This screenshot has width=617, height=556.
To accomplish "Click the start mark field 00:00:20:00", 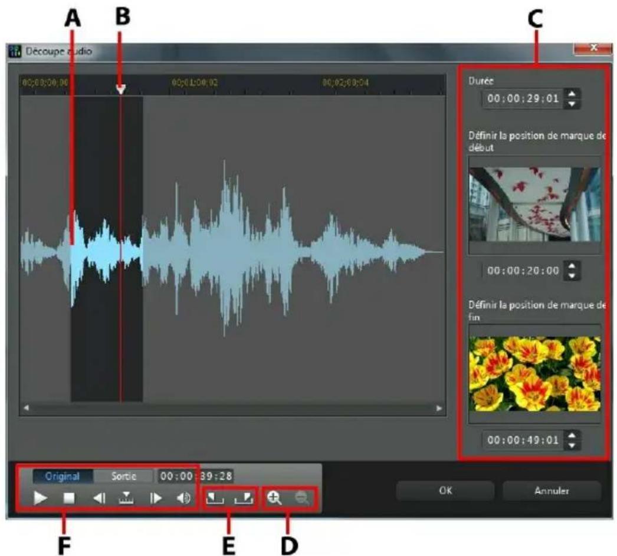I will click(x=523, y=271).
